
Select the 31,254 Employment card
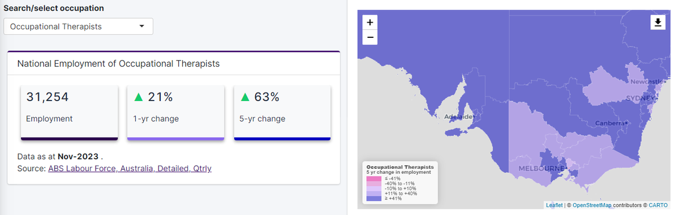[x=69, y=113]
